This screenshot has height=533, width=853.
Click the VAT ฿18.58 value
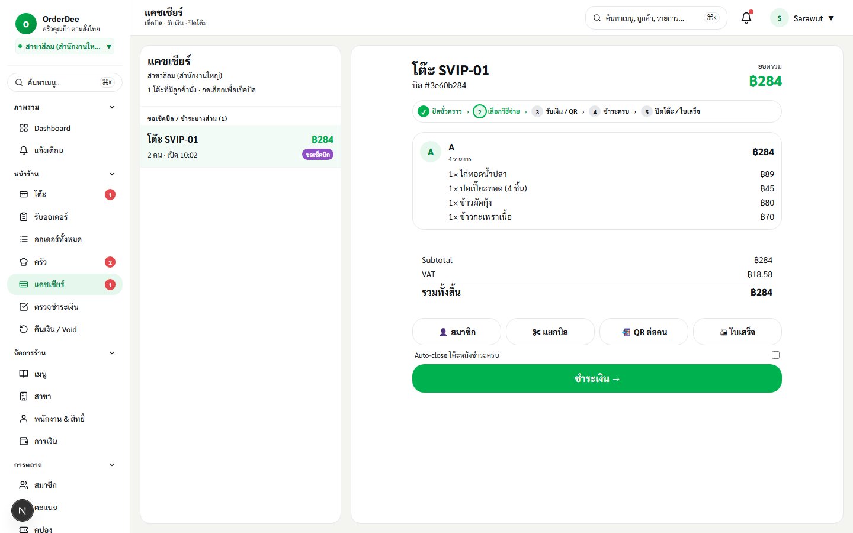pos(760,274)
